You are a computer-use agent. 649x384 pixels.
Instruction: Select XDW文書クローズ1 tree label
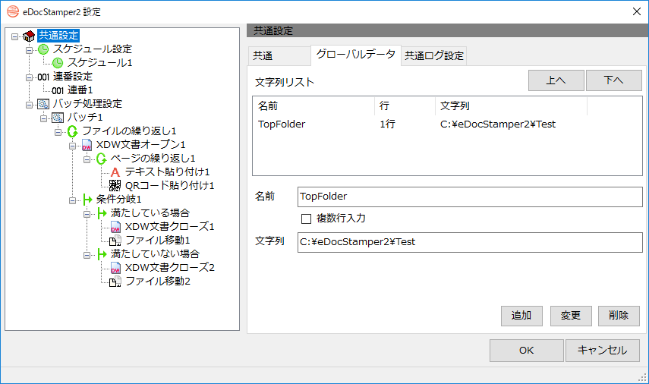[x=170, y=227]
